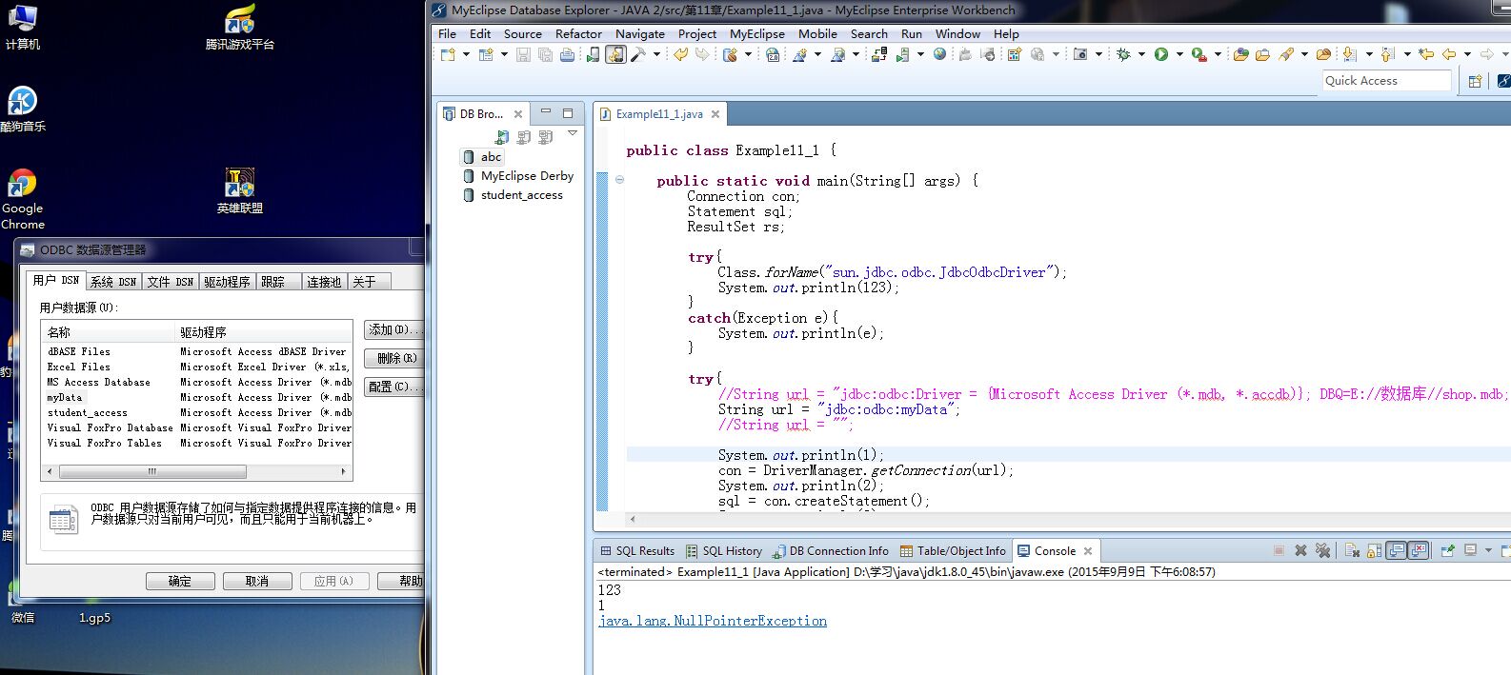This screenshot has width=1511, height=675.
Task: Open the New wizard dropdown arrow
Action: (x=466, y=54)
